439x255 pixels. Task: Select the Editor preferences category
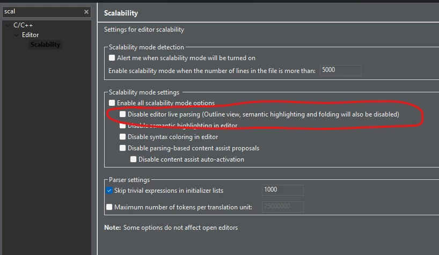30,35
